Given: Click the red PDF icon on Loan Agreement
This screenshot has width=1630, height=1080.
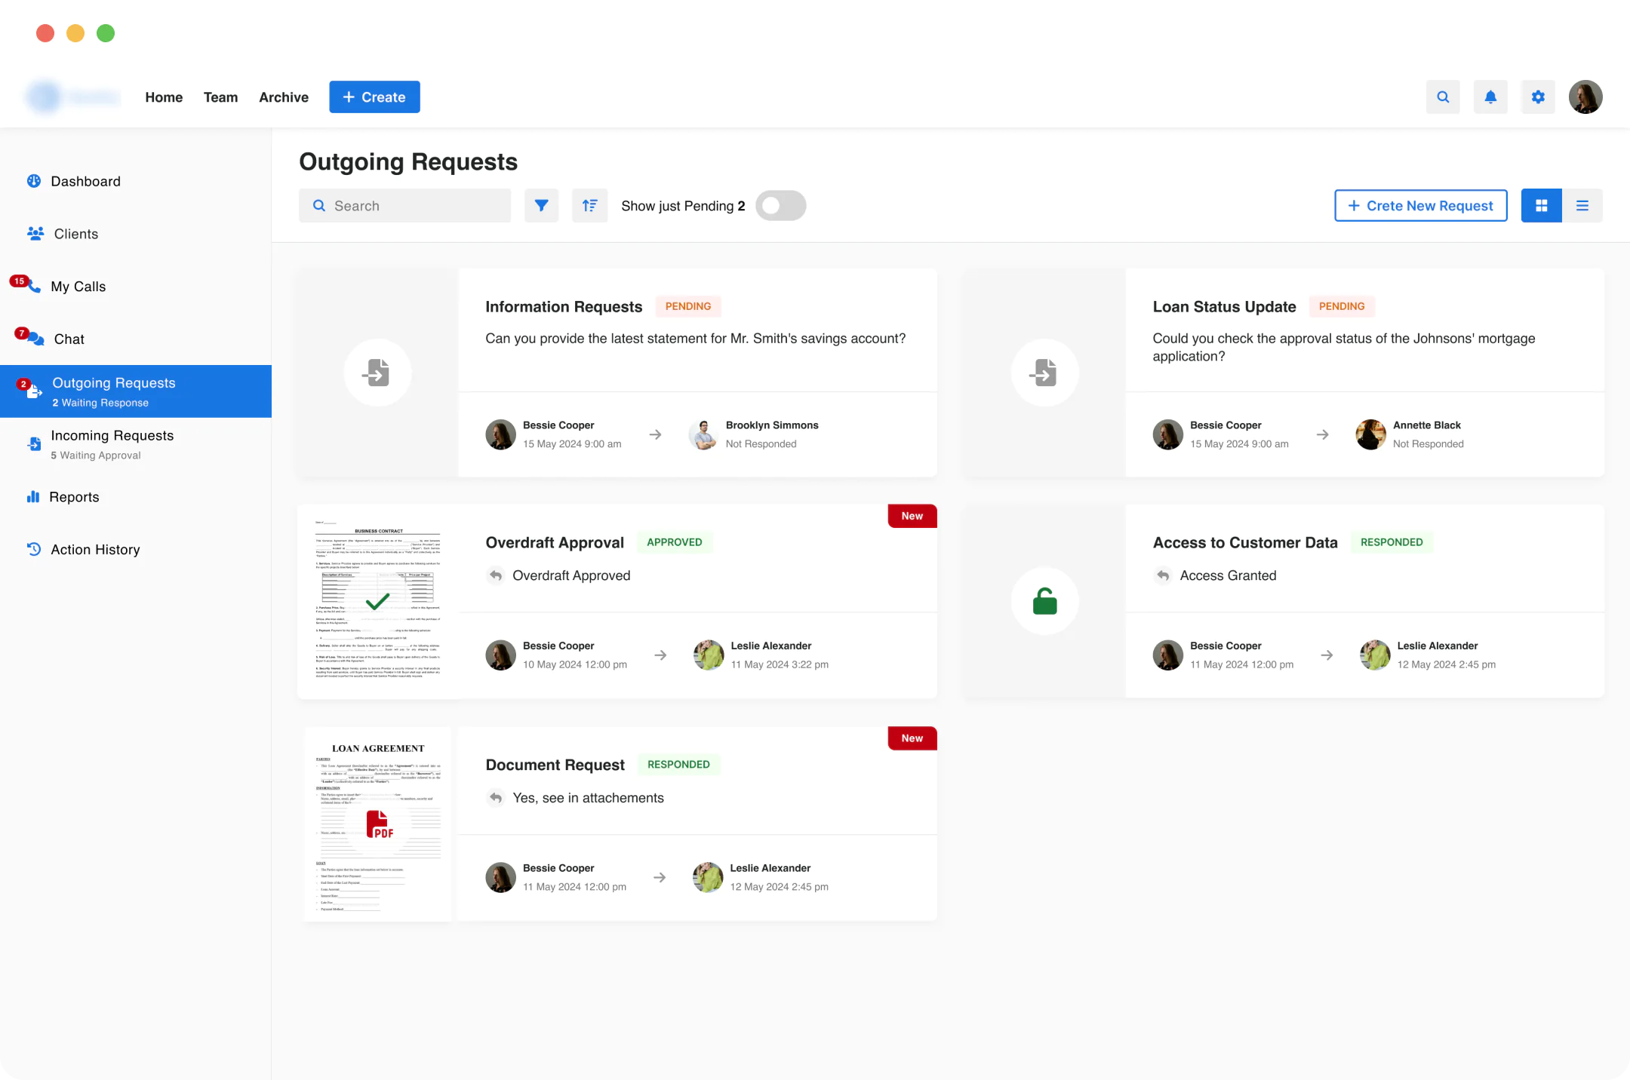Looking at the screenshot, I should click(378, 824).
